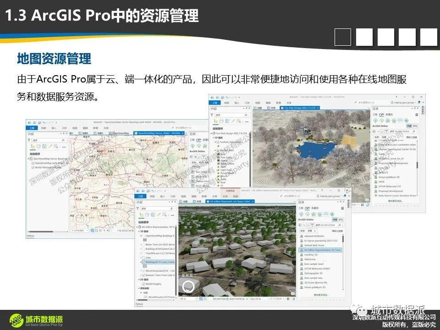Select List By Drawing Order in trees window
The width and height of the screenshot is (440, 330).
click(x=141, y=214)
